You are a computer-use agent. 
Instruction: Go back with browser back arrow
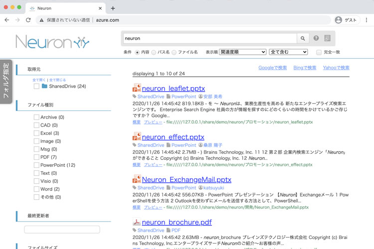coord(7,20)
